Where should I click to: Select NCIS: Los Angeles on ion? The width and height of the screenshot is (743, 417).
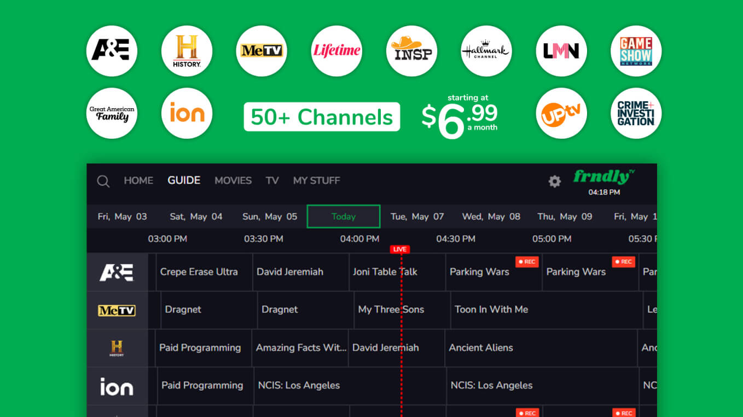298,385
